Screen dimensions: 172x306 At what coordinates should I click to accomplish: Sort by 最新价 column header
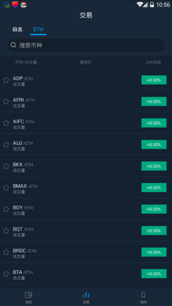[x=86, y=62]
